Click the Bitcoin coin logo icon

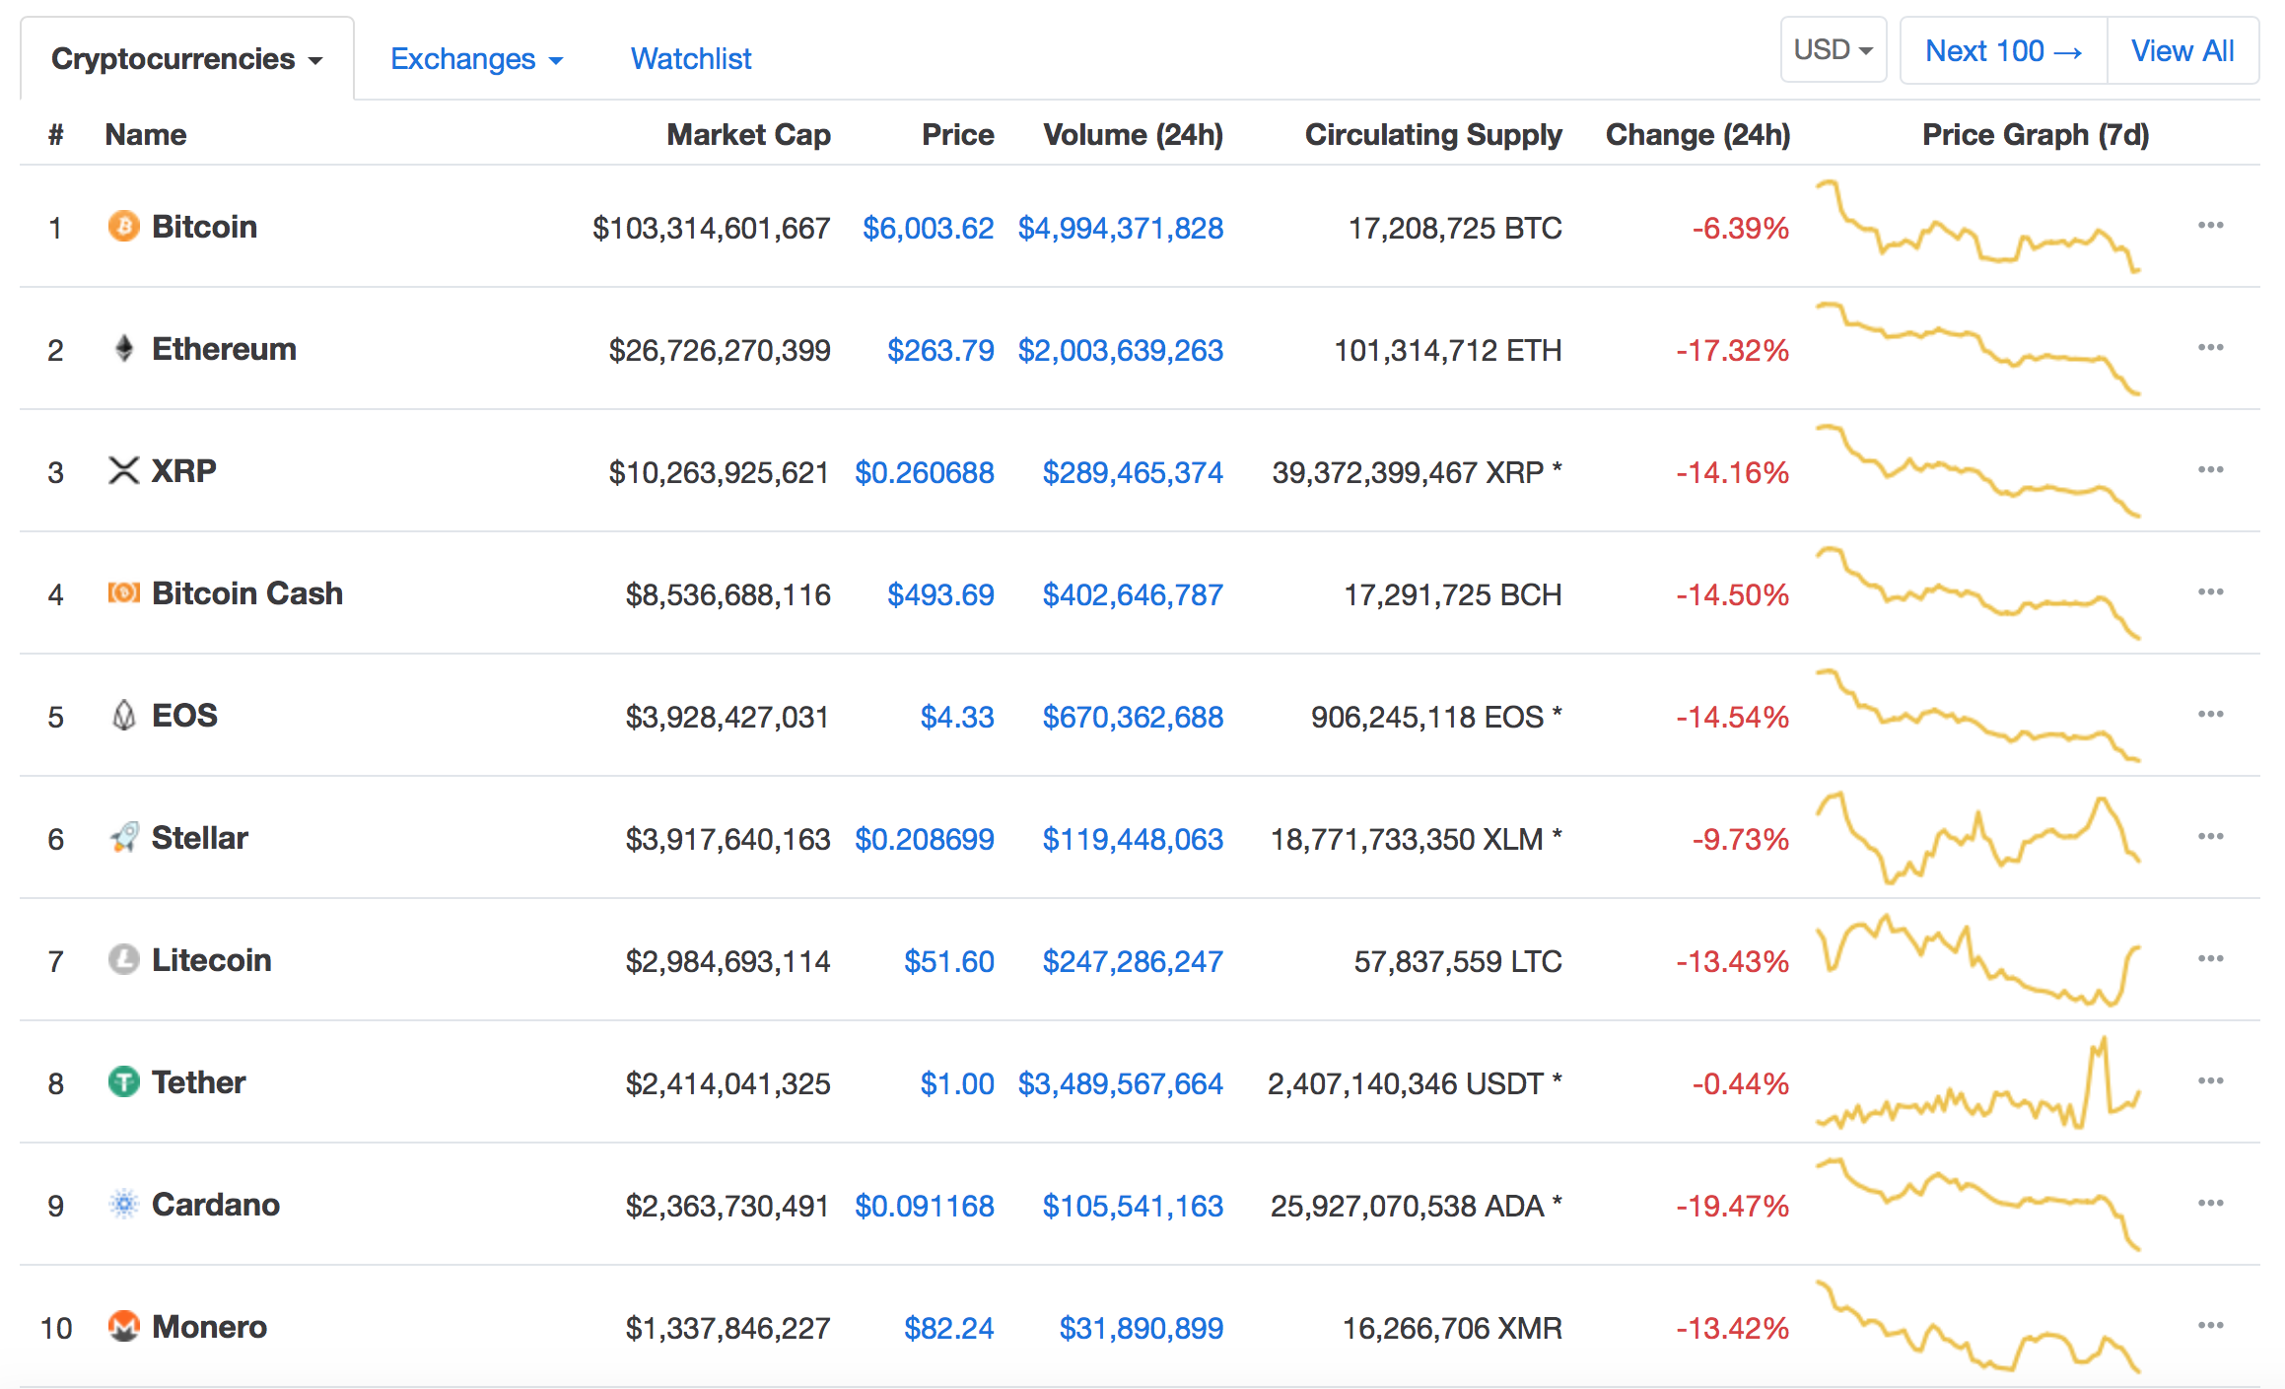[123, 227]
